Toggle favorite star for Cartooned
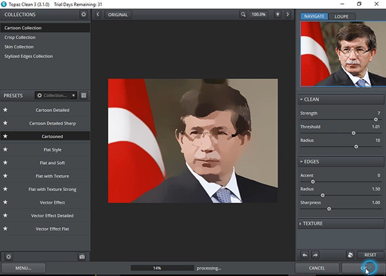The width and height of the screenshot is (386, 276). [x=5, y=136]
